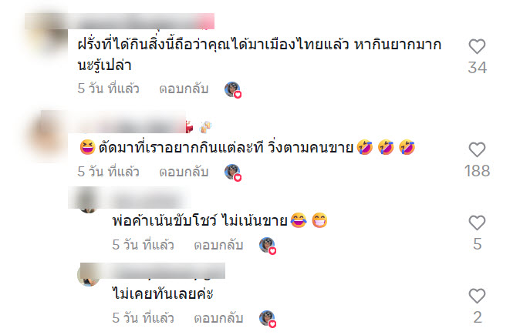Image resolution: width=520 pixels, height=335 pixels.
Task: Click the 34 like count
Action: pyautogui.click(x=478, y=68)
